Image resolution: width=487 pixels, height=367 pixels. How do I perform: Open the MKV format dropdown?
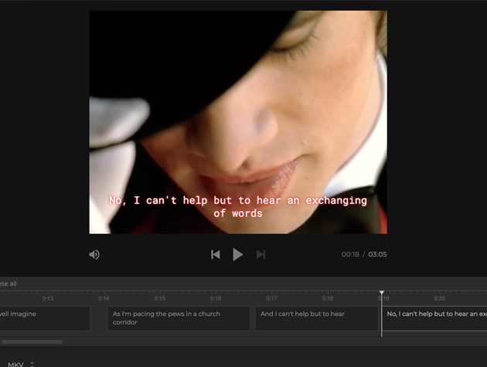coord(25,363)
